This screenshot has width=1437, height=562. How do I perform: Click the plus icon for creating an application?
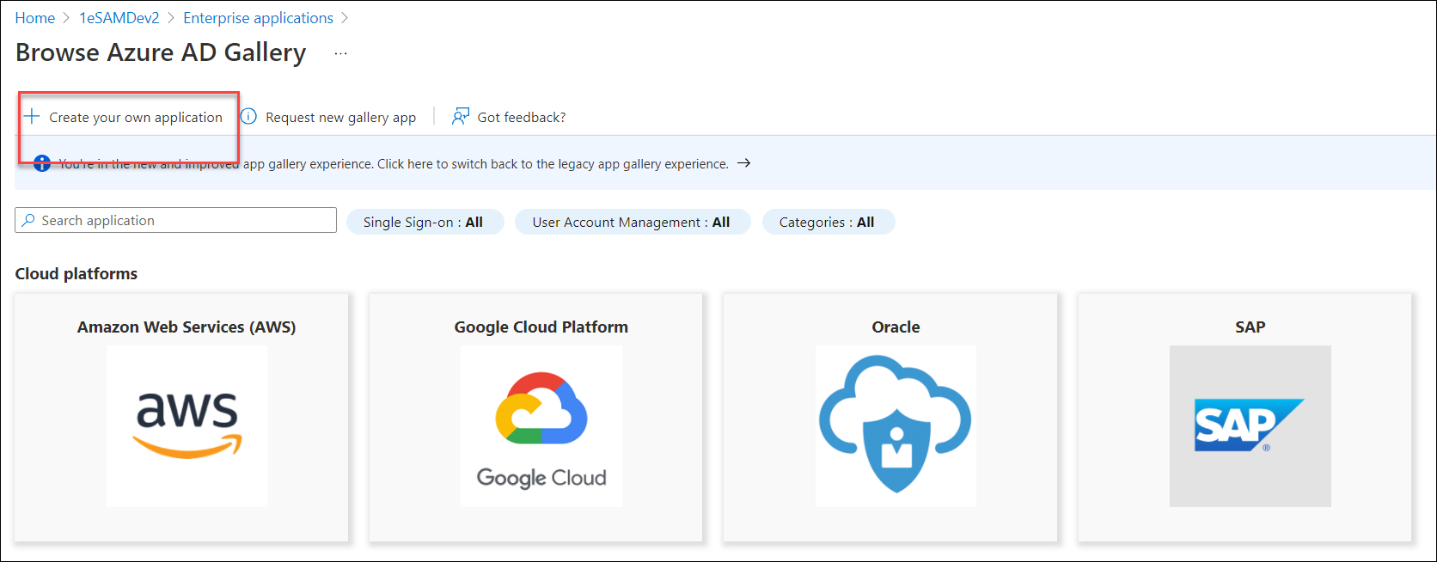[x=32, y=117]
